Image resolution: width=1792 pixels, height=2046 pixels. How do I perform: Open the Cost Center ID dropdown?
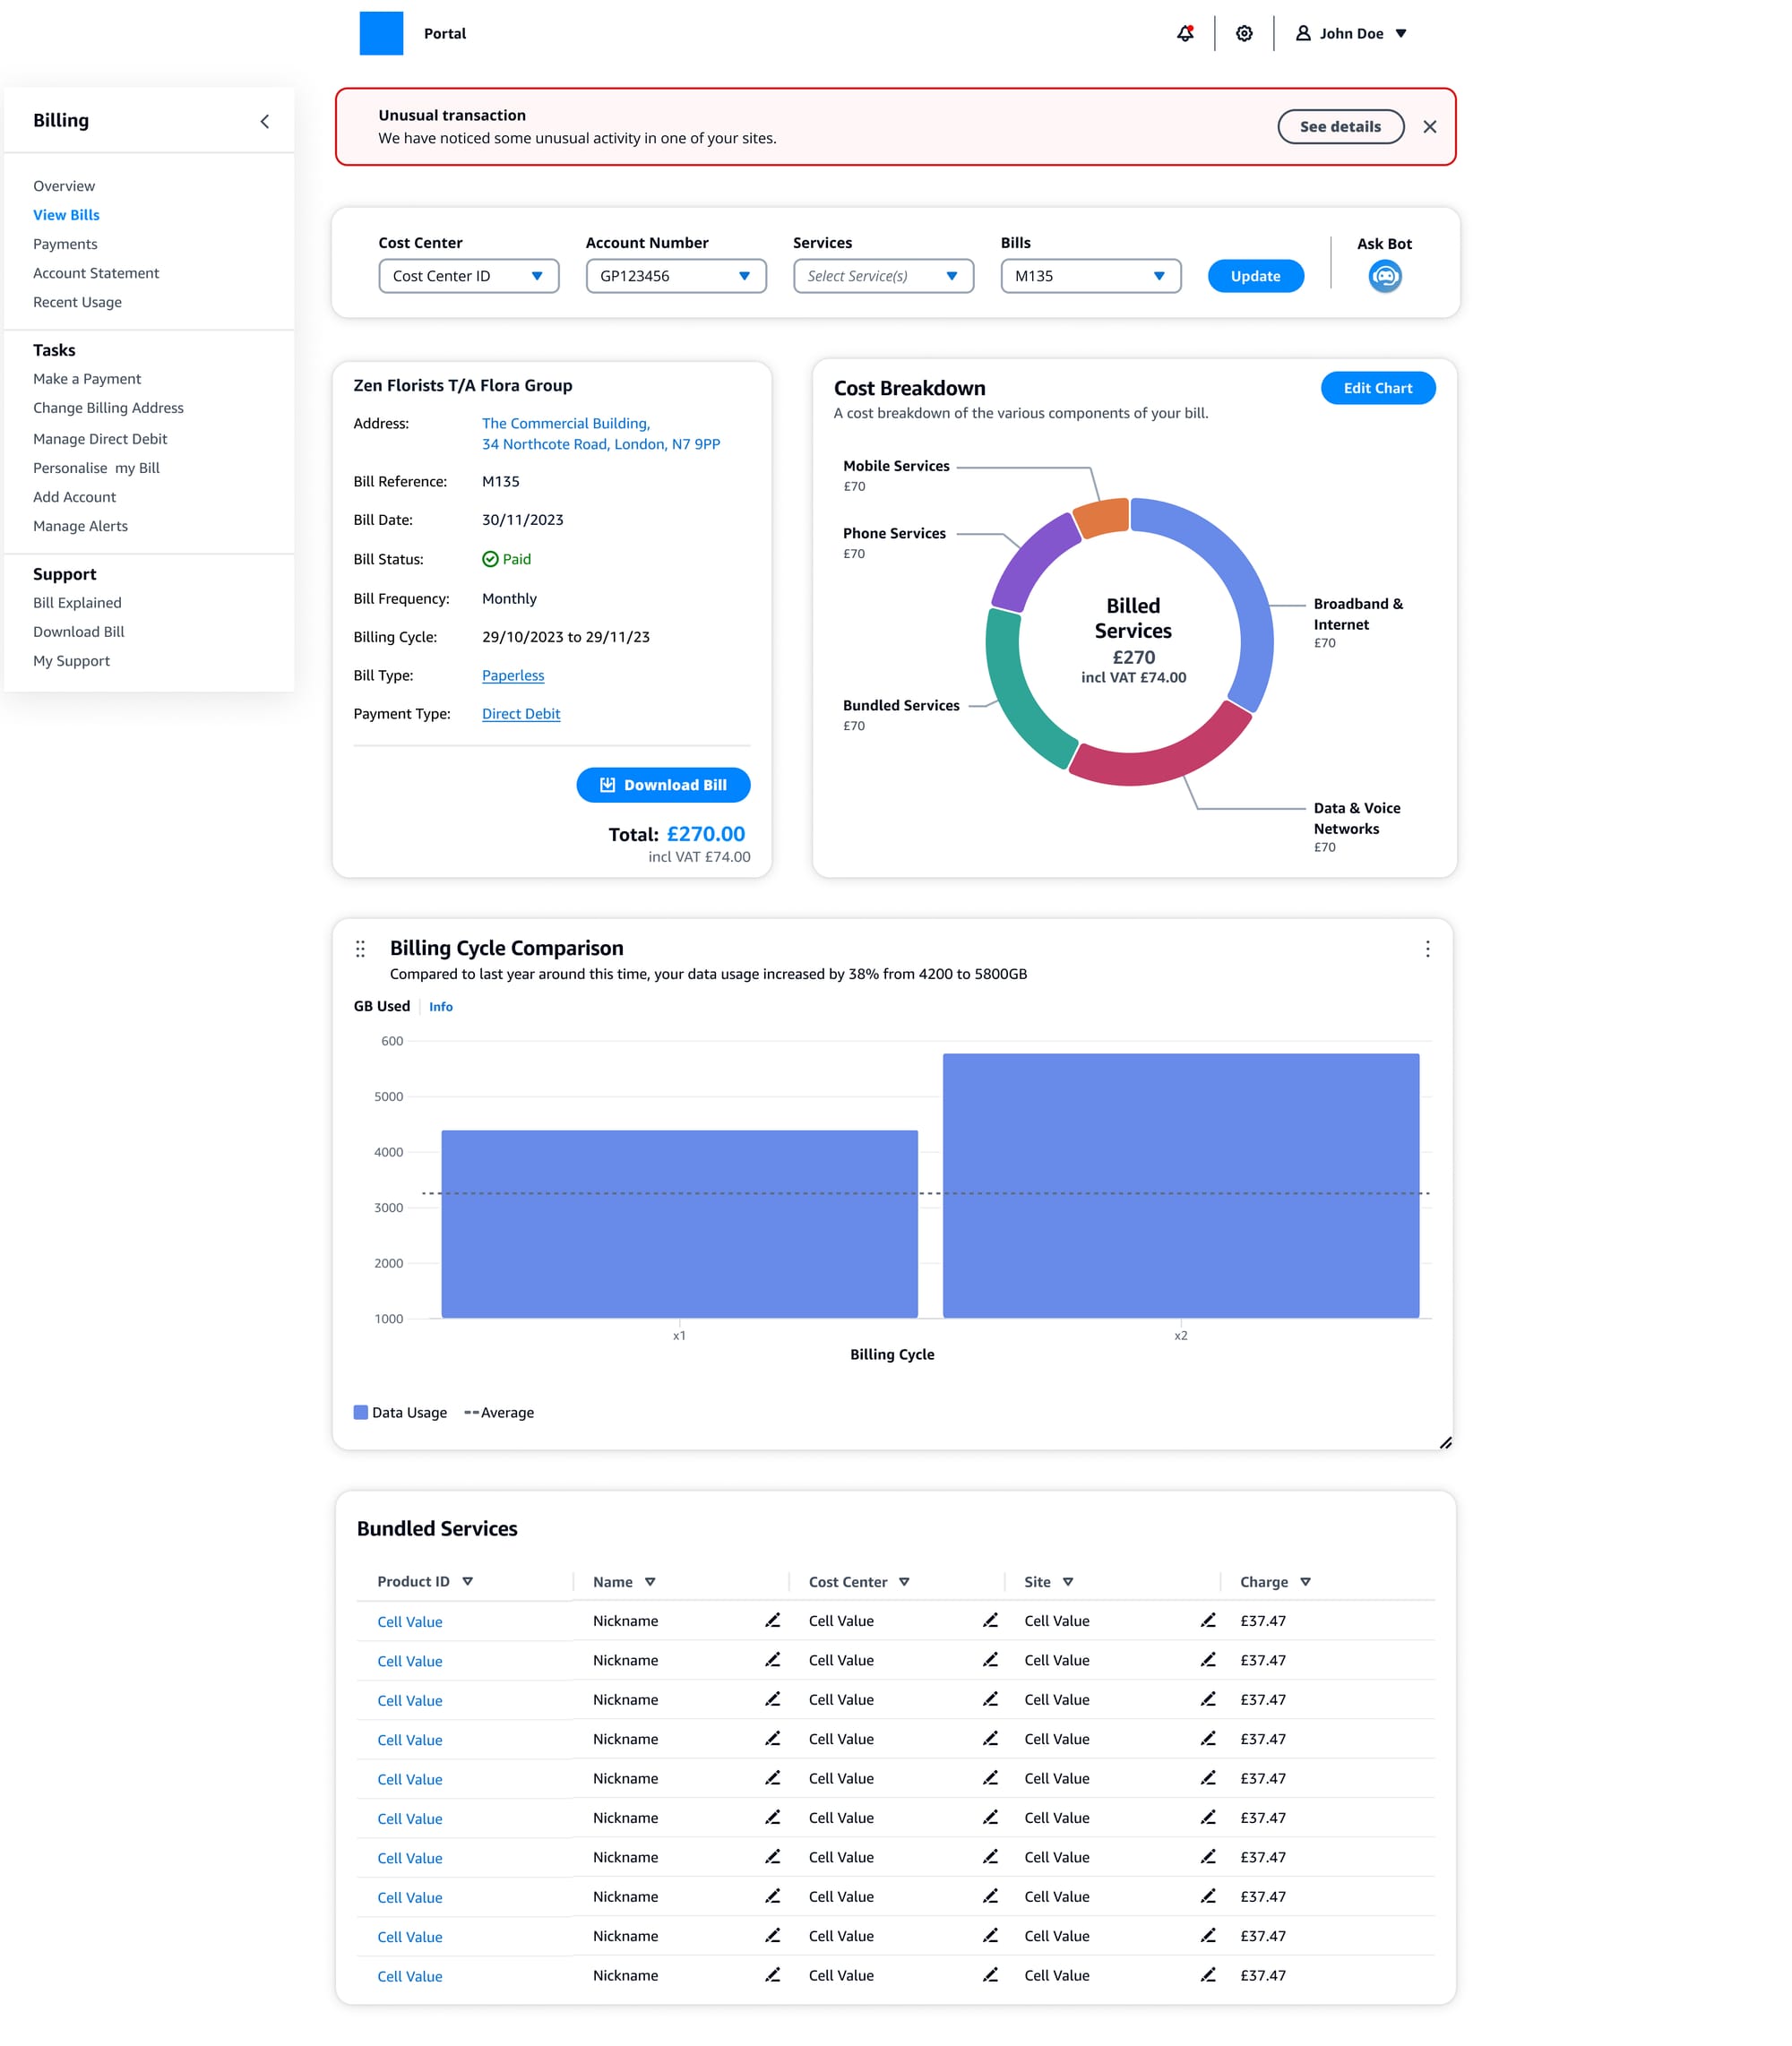(468, 276)
